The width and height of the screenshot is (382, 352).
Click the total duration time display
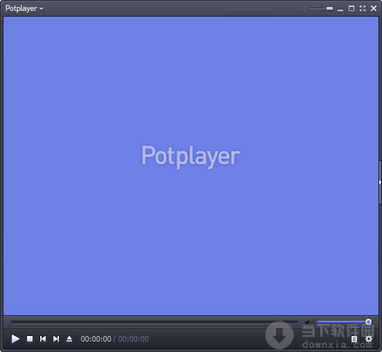point(134,339)
